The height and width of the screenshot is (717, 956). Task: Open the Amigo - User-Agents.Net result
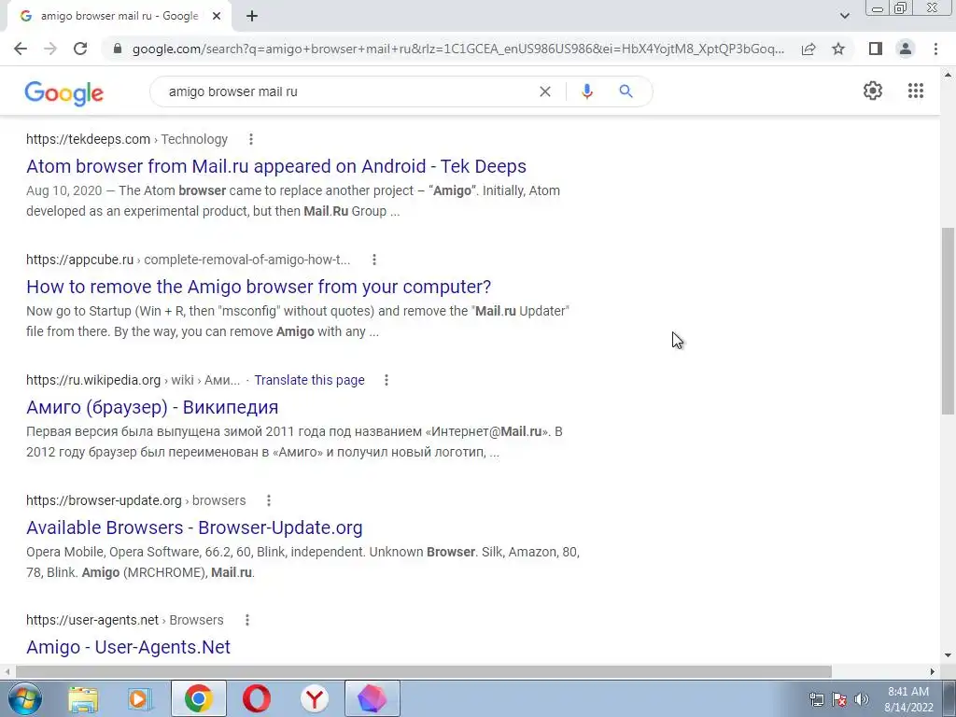tap(128, 647)
